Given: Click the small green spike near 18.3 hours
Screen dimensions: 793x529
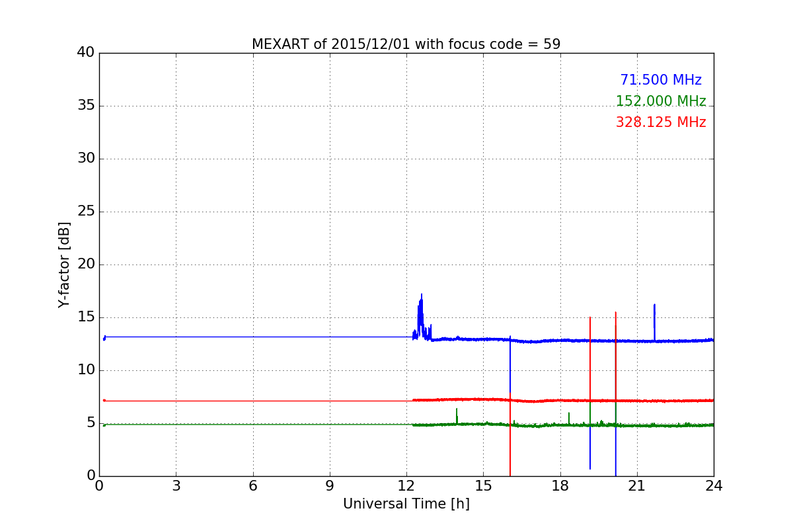Looking at the screenshot, I should tap(569, 418).
